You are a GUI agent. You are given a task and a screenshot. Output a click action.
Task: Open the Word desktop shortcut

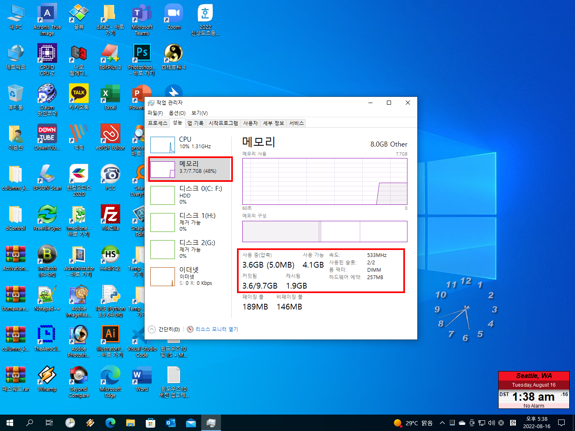point(142,379)
